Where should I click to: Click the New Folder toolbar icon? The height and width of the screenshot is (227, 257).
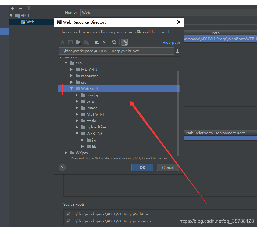(x=97, y=42)
